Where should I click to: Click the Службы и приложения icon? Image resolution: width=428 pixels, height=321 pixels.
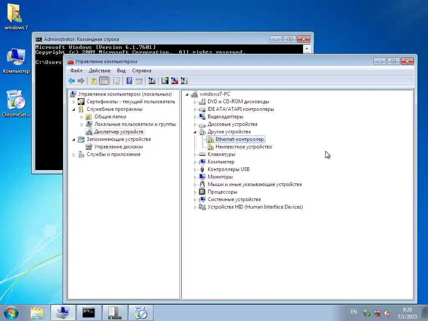click(x=81, y=155)
